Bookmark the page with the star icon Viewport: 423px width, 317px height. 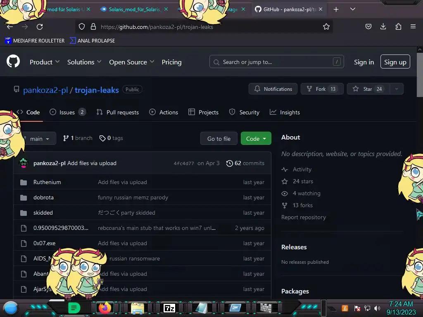coord(326,26)
